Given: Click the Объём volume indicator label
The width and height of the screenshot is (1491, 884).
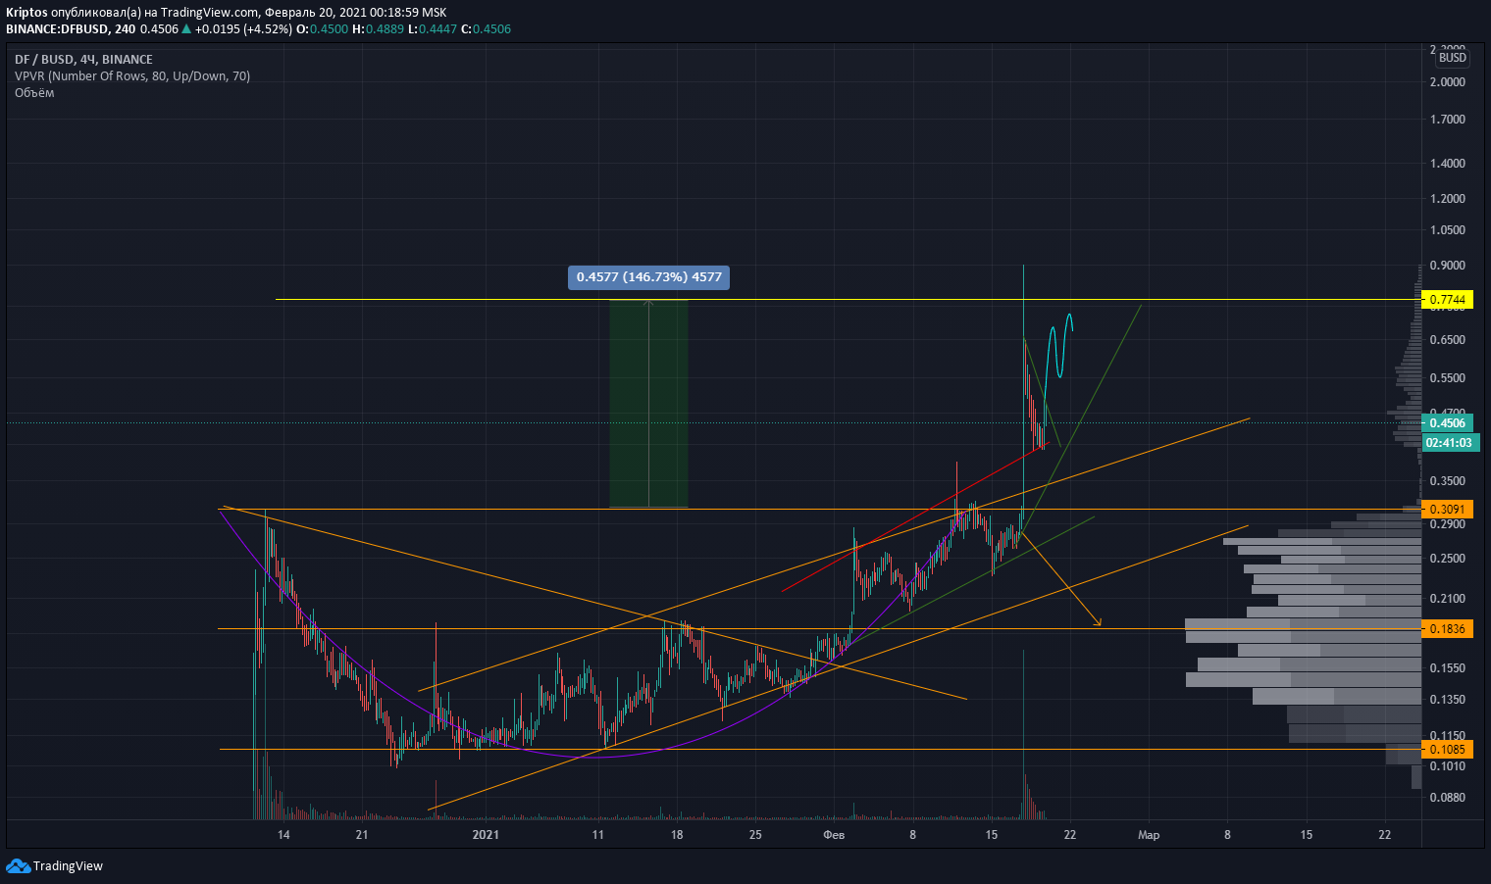Looking at the screenshot, I should 34,93.
